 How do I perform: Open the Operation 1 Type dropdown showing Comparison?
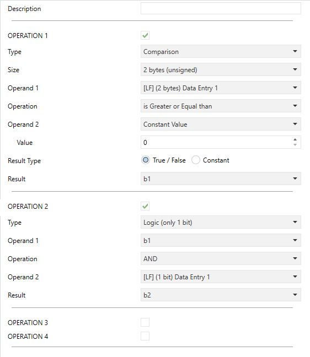[221, 51]
